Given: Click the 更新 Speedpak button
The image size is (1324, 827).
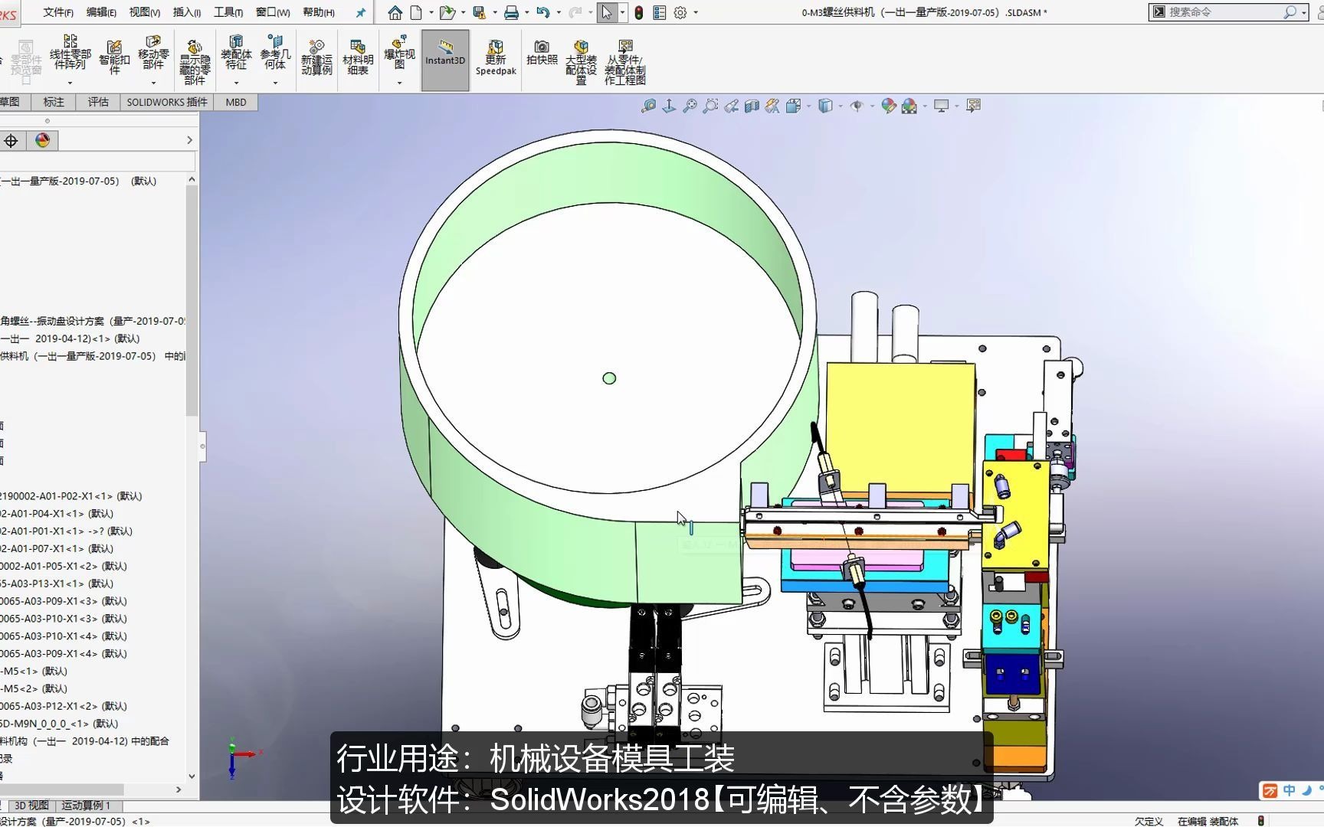Looking at the screenshot, I should pyautogui.click(x=495, y=54).
